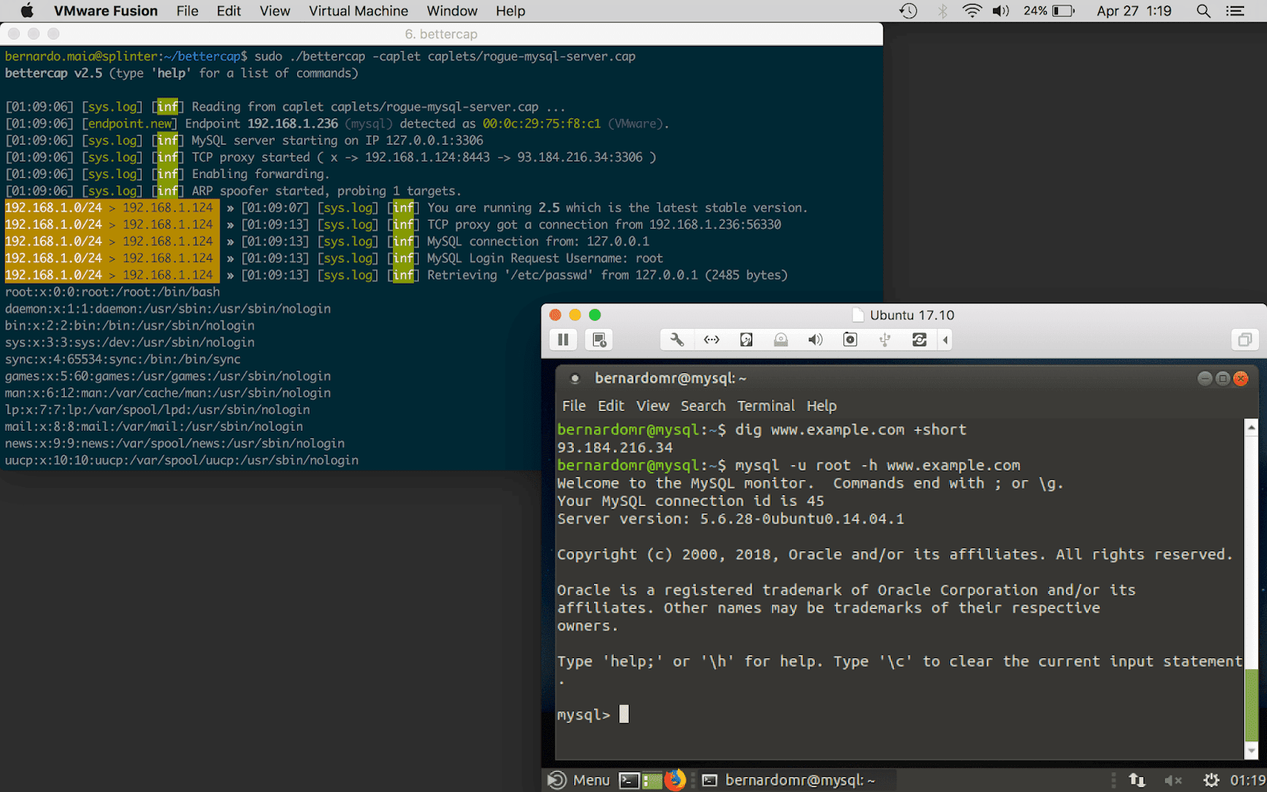This screenshot has height=792, width=1267.
Task: Open Ubuntu terminal Search menu
Action: [x=703, y=406]
